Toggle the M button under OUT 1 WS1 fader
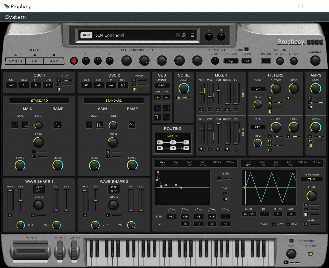The height and width of the screenshot is (268, 329). click(x=201, y=109)
